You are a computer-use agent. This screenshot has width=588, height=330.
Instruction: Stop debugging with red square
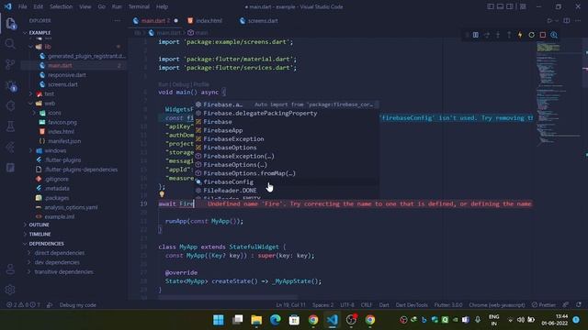[543, 35]
